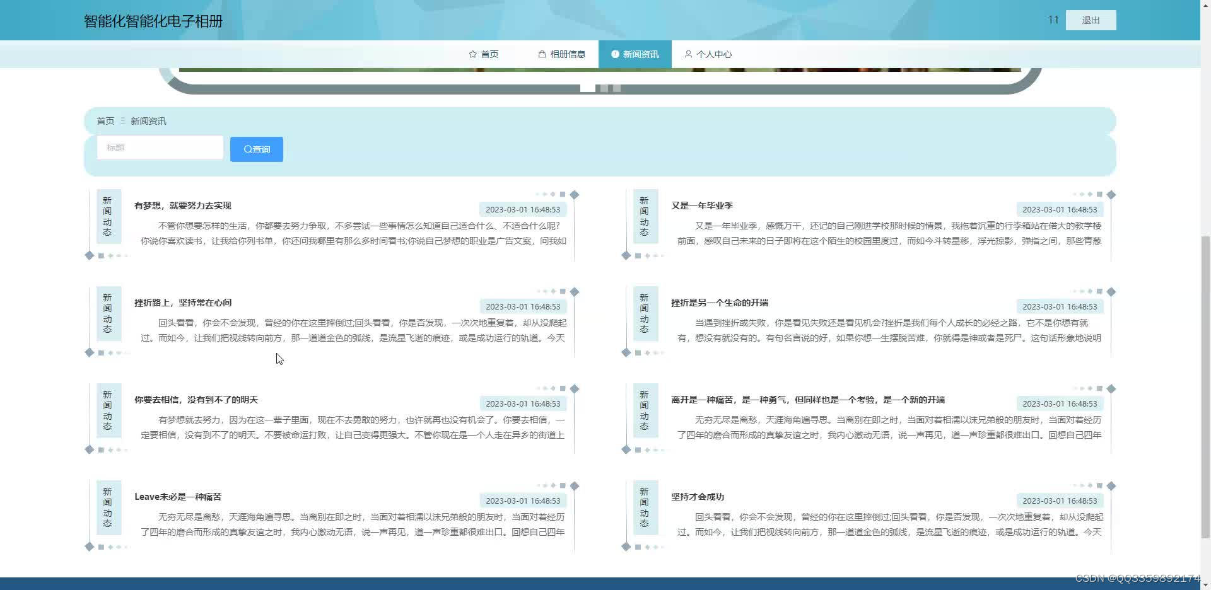Click 新闻动态 tag on 挫折是另一个生命的开端 article

pos(645,313)
